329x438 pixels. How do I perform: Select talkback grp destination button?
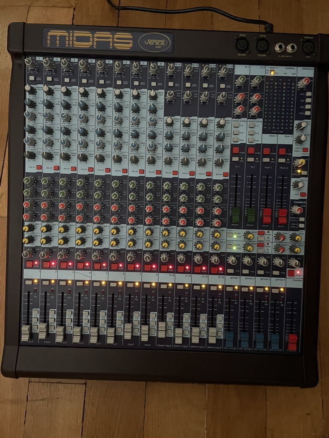point(308,107)
